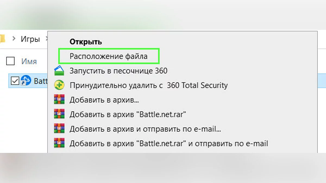Choose Открыть from the context menu
The image size is (326, 183).
[x=86, y=42]
